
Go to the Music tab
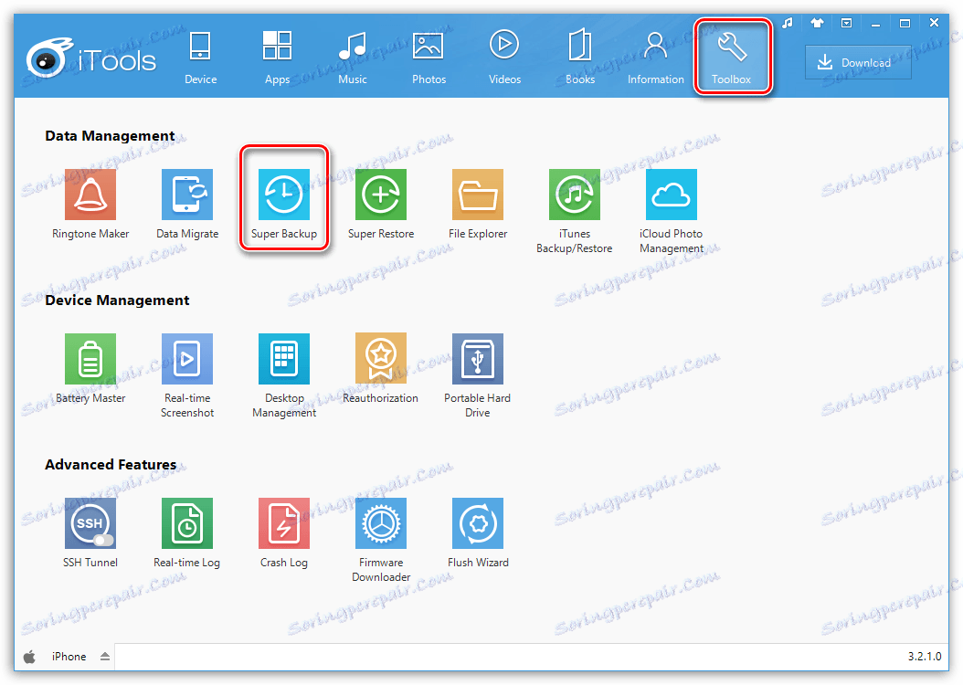[353, 58]
